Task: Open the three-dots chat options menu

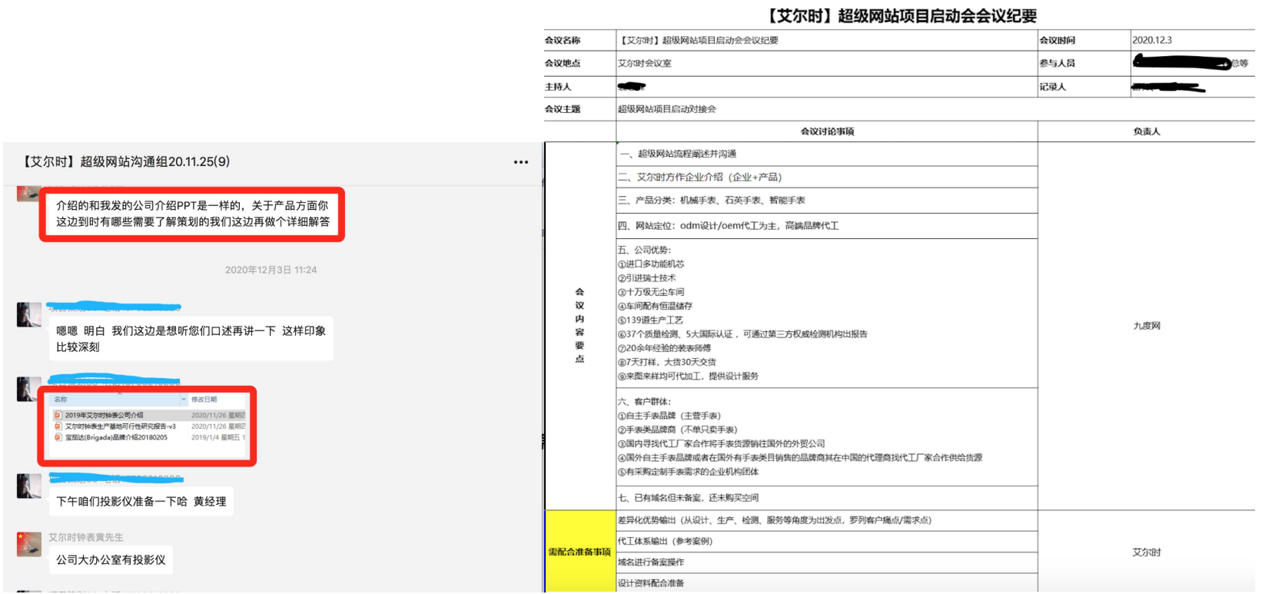Action: [x=520, y=162]
